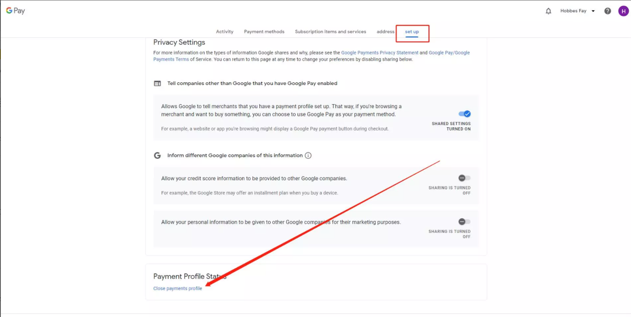Viewport: 631px width, 317px height.
Task: Click SHARING IS TURNED OFF under credit score
Action: [x=450, y=191]
